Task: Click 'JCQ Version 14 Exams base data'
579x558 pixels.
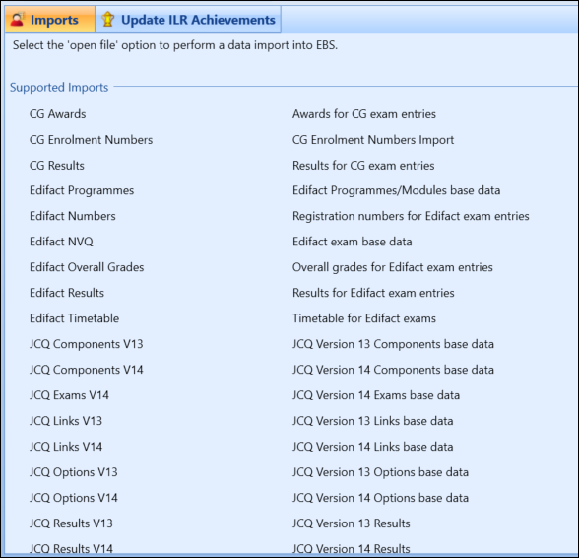Action: coord(376,395)
